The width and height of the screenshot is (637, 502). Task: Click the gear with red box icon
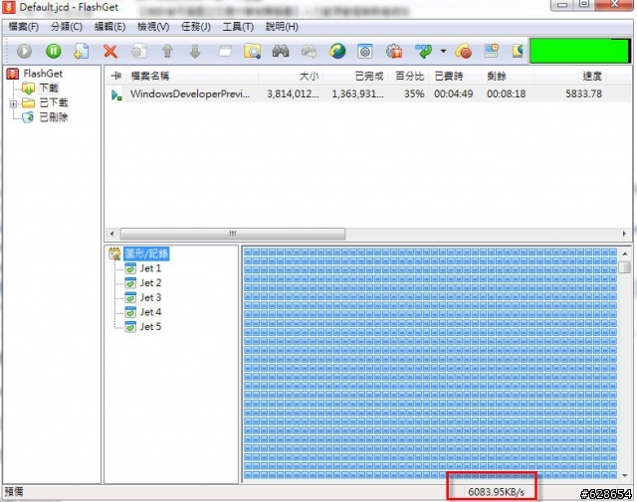[394, 51]
